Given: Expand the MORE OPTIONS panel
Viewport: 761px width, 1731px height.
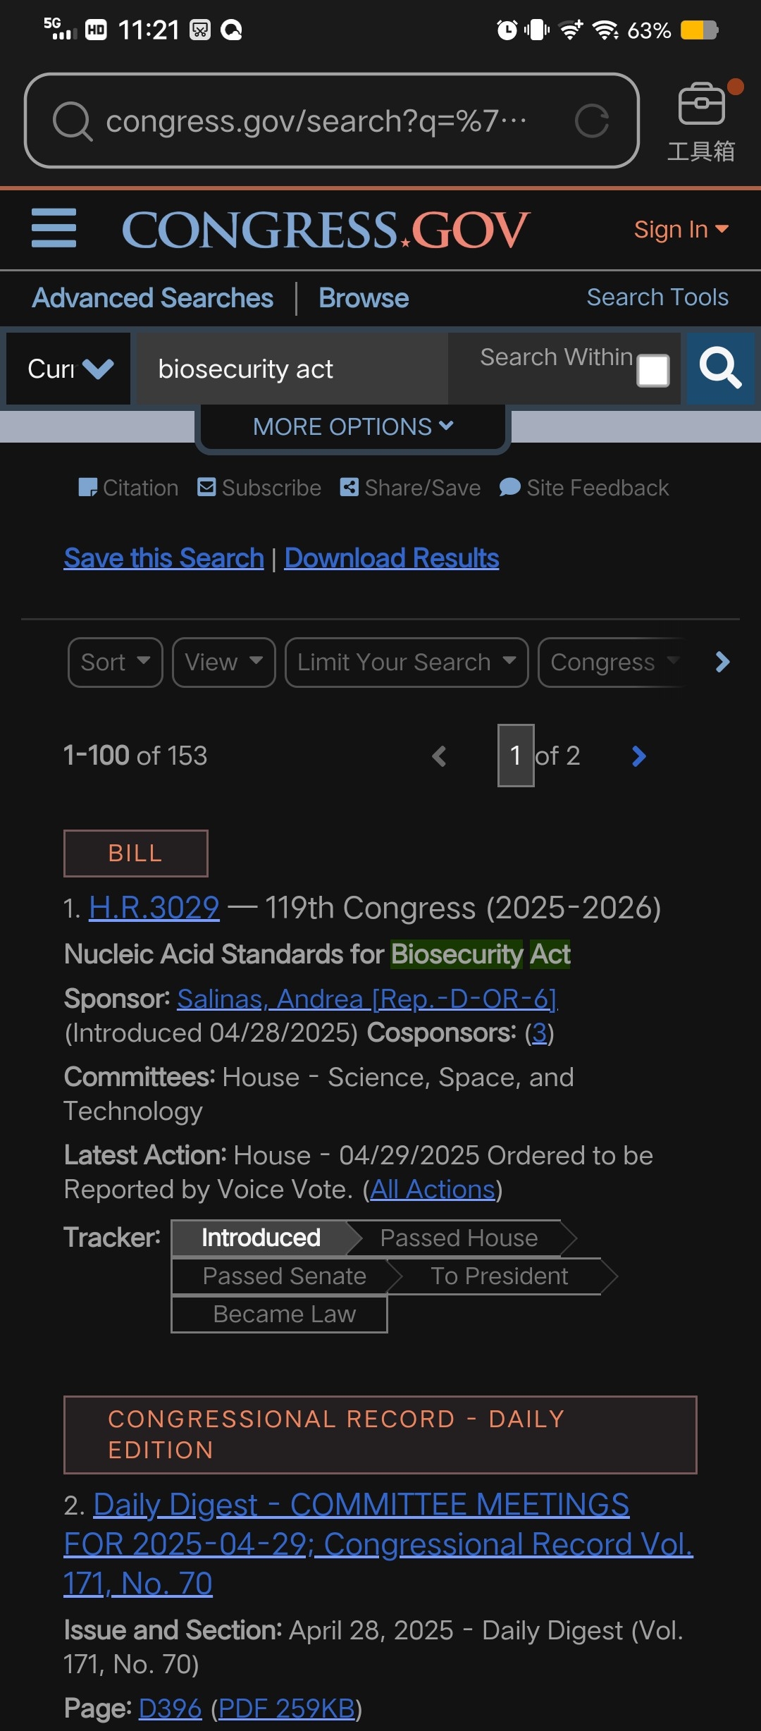Looking at the screenshot, I should 353,426.
